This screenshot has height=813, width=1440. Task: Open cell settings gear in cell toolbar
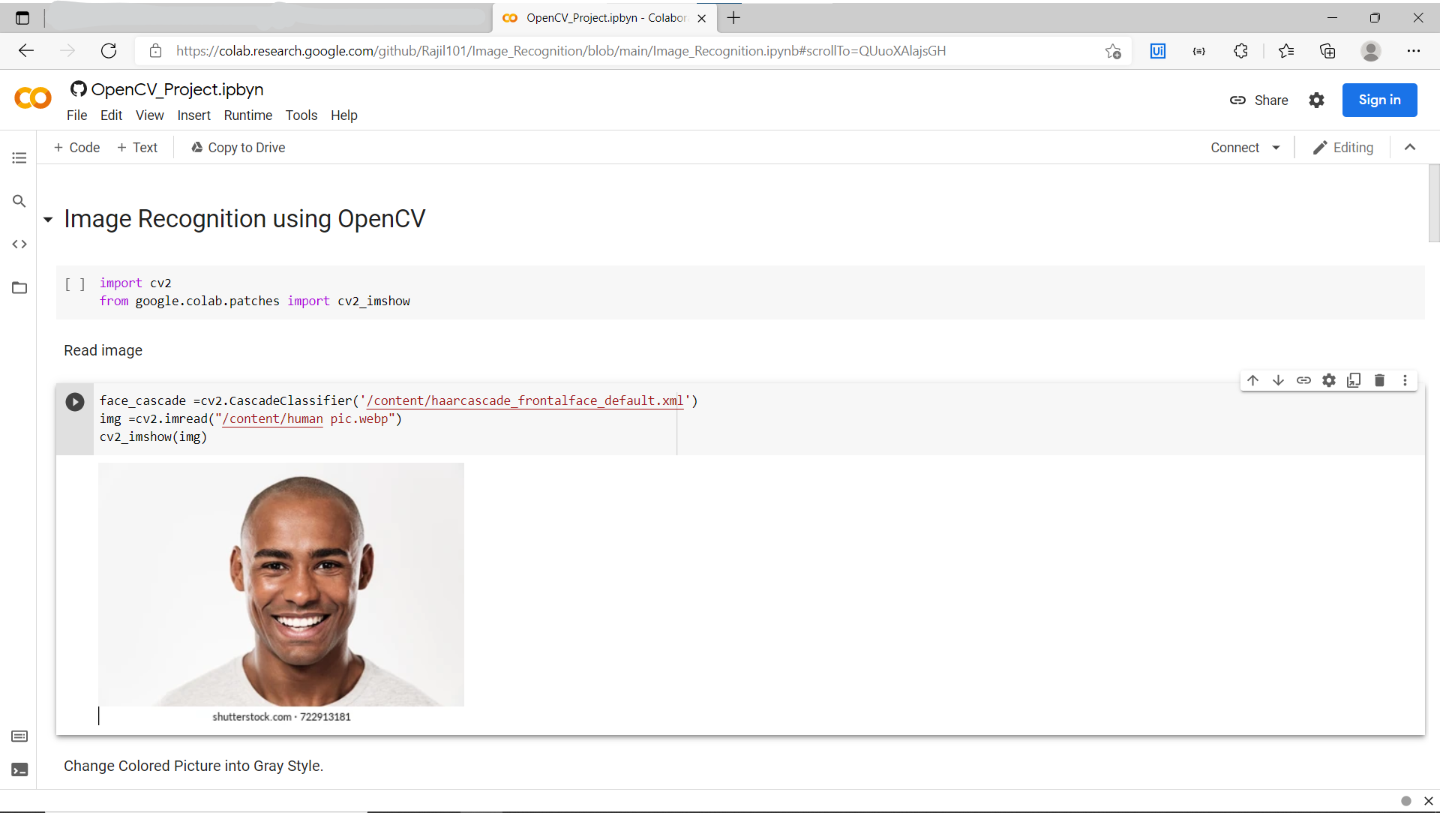1329,380
